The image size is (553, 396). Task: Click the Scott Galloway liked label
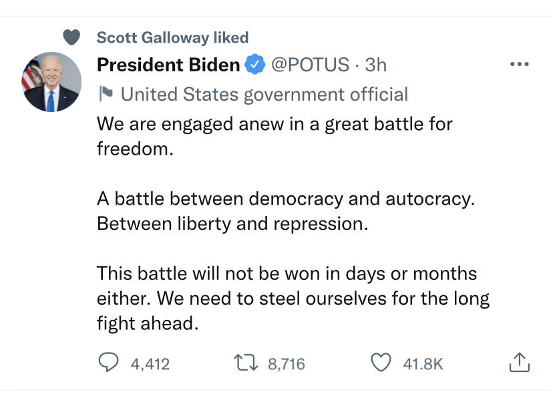click(x=173, y=37)
